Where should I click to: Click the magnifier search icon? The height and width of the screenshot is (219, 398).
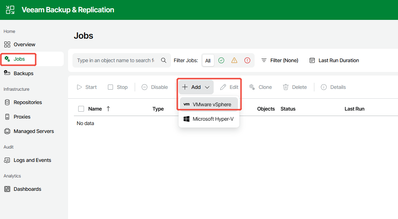[x=164, y=60]
